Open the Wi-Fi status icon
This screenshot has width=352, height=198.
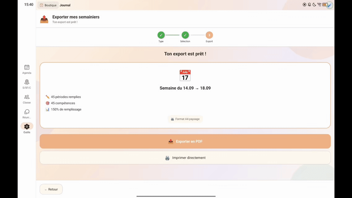click(320, 5)
